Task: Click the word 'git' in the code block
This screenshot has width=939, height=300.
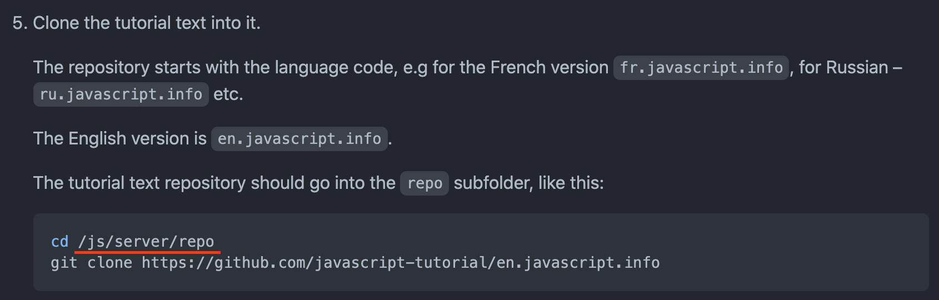Action: [64, 263]
